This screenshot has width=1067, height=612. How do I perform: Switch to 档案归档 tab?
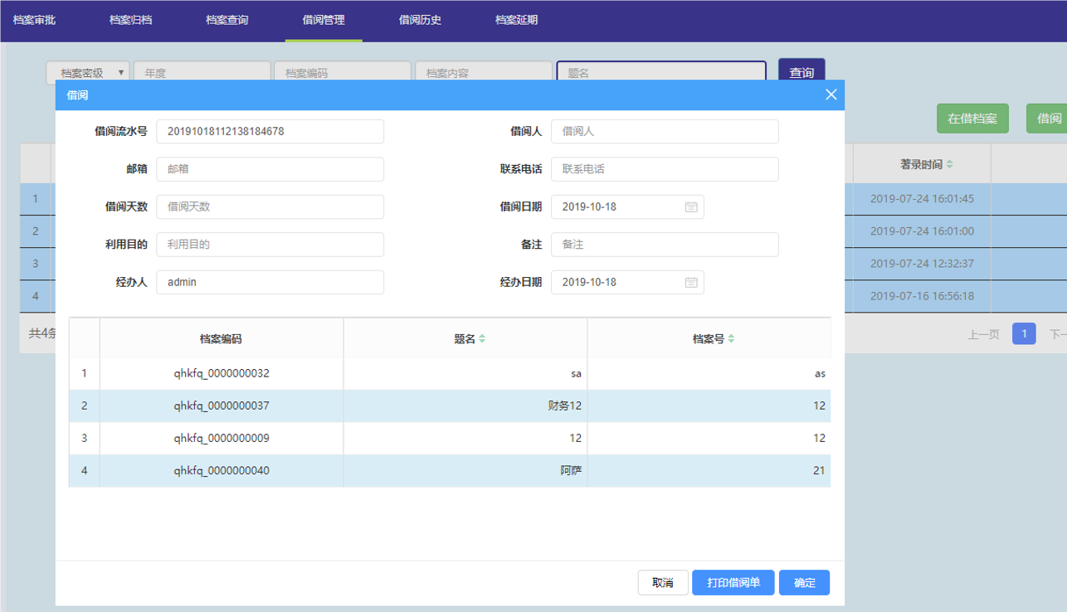[131, 20]
